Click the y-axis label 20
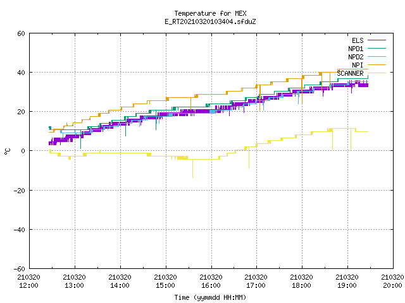The image size is (405, 303). coord(21,112)
